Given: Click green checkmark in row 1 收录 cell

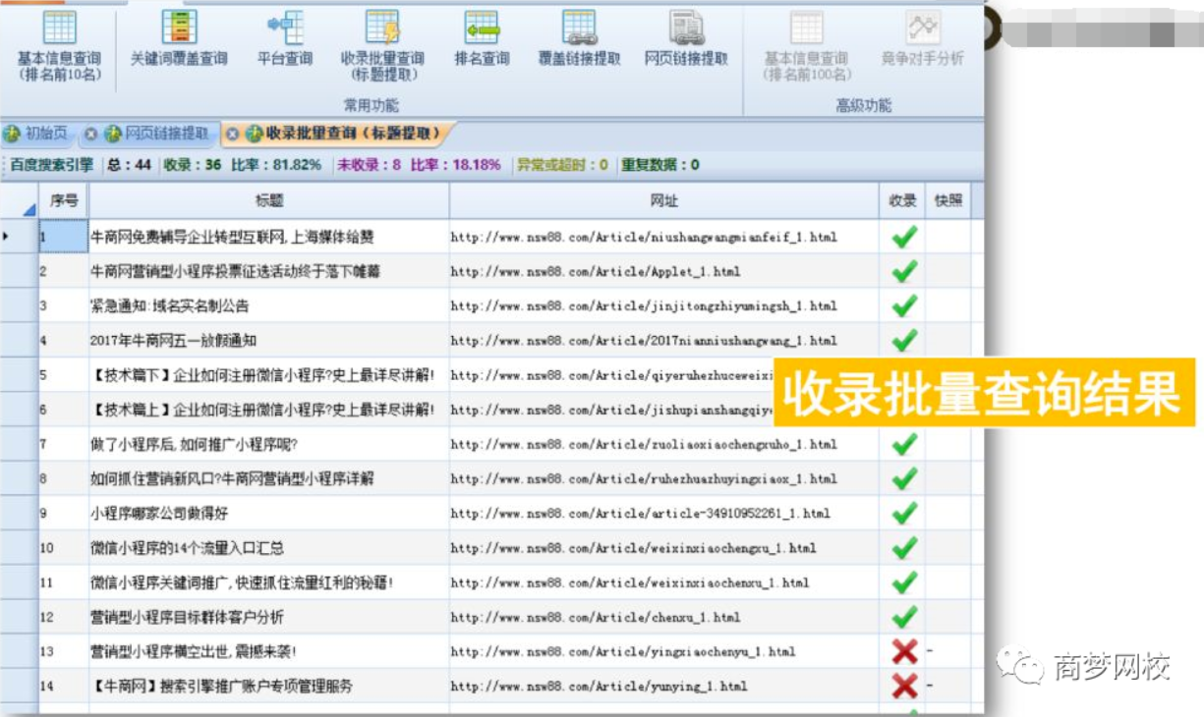Looking at the screenshot, I should (904, 237).
